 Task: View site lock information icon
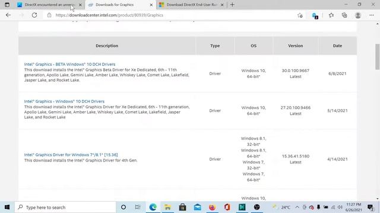pos(49,15)
